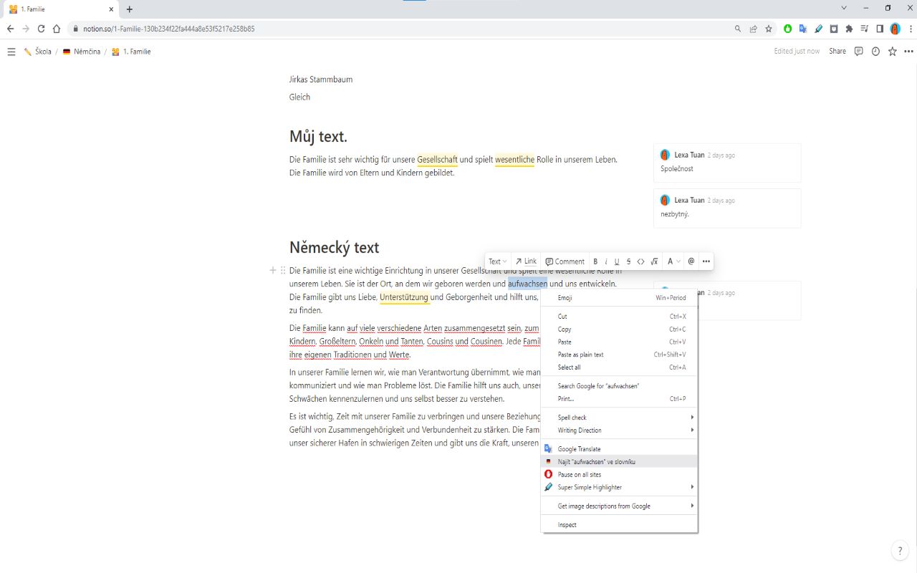The height and width of the screenshot is (573, 917).
Task: Close the 1. Familie tab
Action: pos(111,9)
